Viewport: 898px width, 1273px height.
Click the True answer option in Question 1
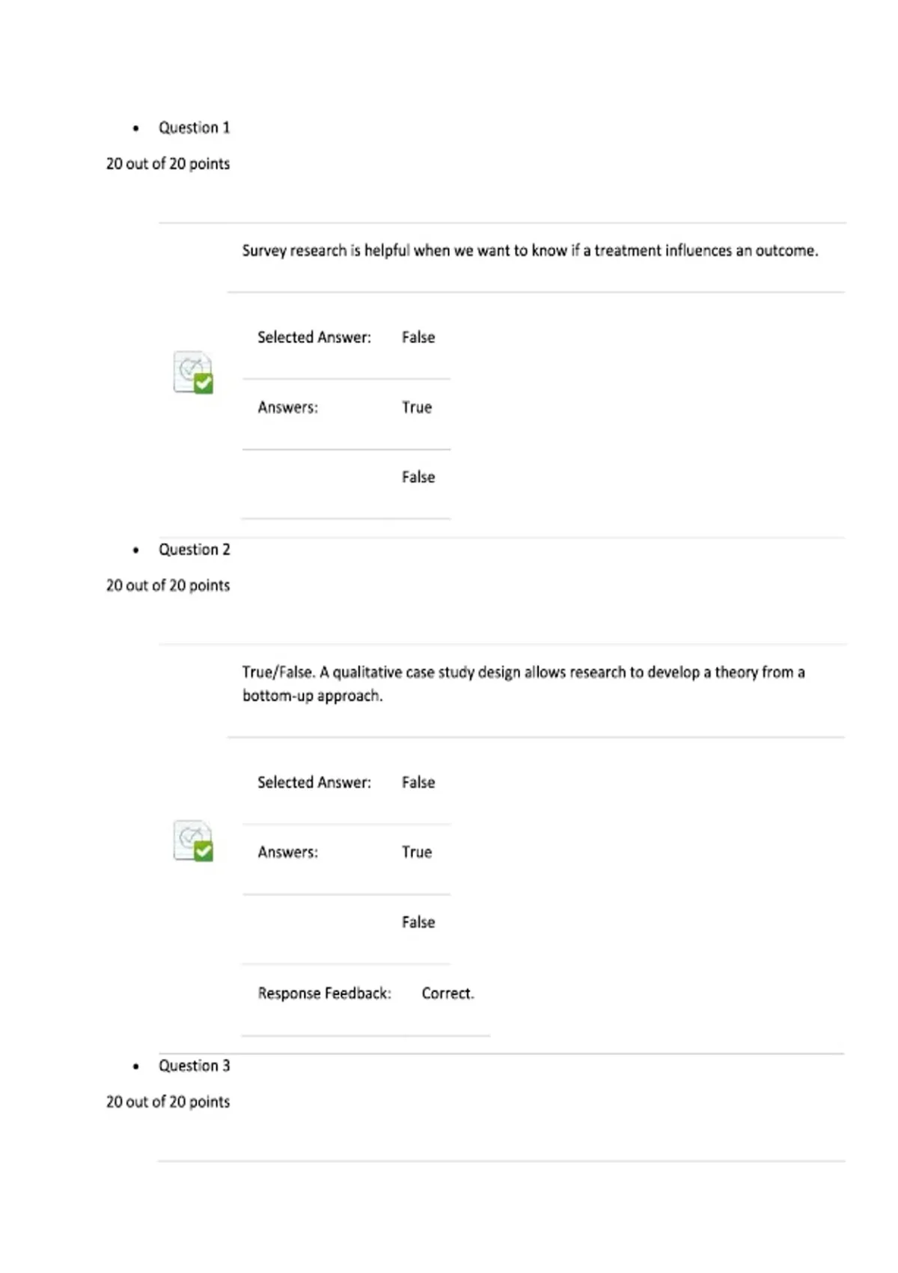tap(417, 407)
